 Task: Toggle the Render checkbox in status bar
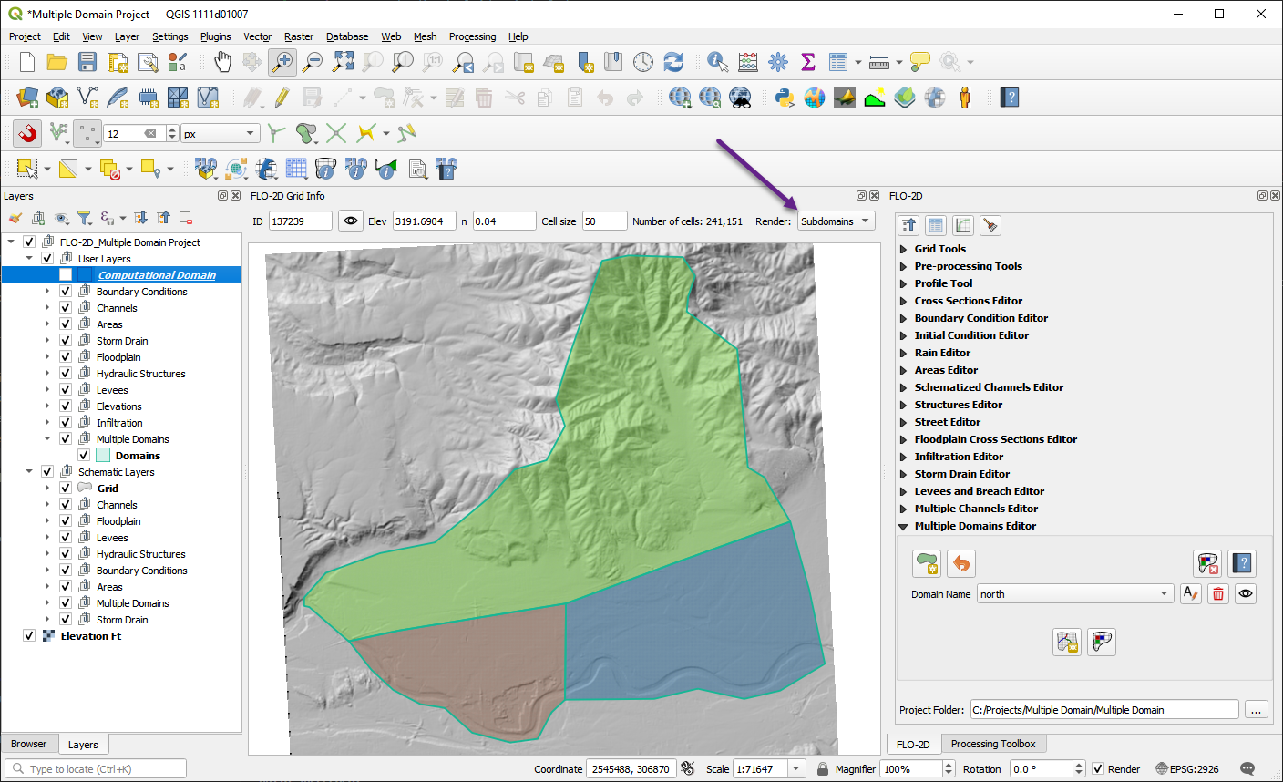1098,769
